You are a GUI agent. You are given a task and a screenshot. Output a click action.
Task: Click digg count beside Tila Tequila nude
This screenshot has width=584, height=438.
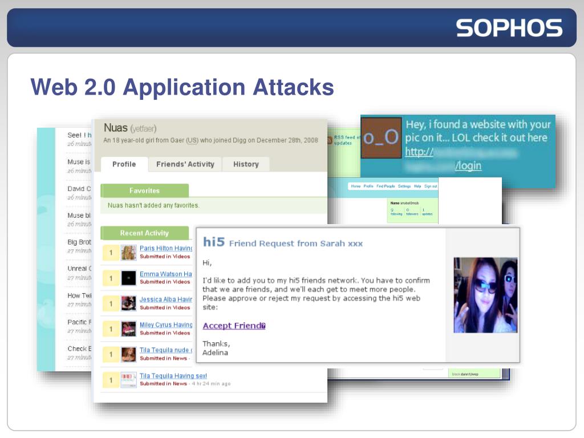pyautogui.click(x=111, y=355)
